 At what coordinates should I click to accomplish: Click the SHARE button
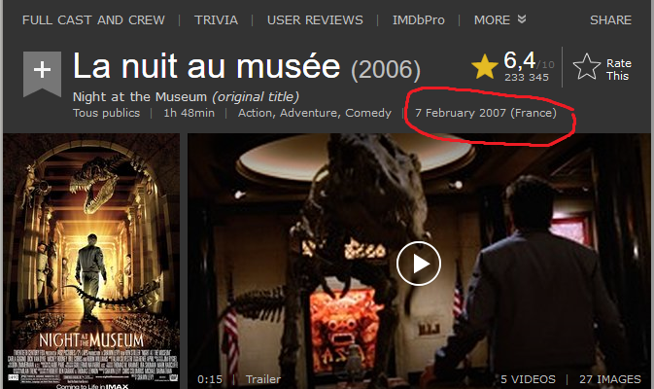610,20
